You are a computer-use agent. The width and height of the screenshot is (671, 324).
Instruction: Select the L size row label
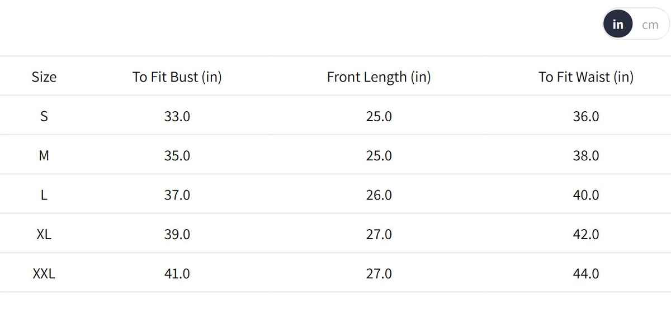44,196
